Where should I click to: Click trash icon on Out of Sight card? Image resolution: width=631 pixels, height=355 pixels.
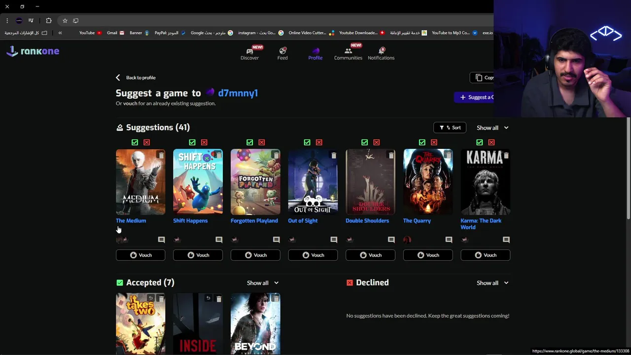click(x=334, y=155)
